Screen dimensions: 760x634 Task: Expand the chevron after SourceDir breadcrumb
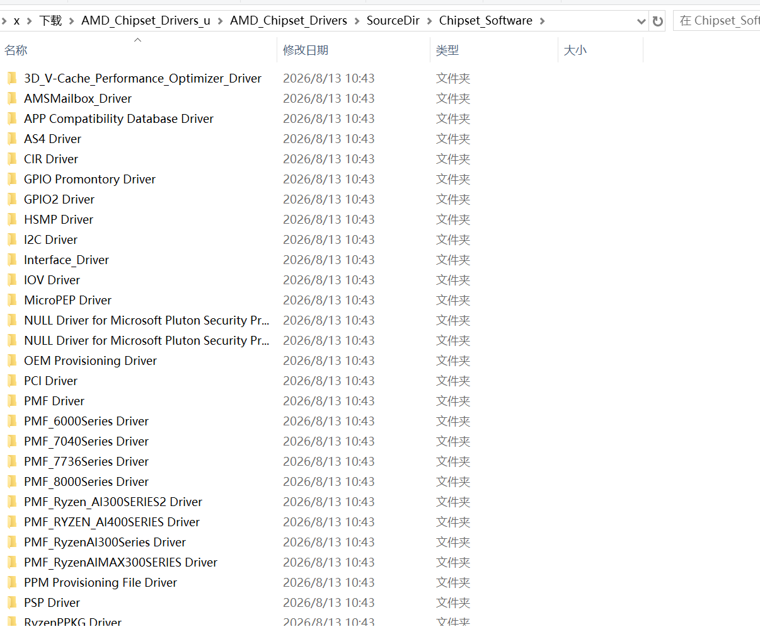tap(429, 21)
